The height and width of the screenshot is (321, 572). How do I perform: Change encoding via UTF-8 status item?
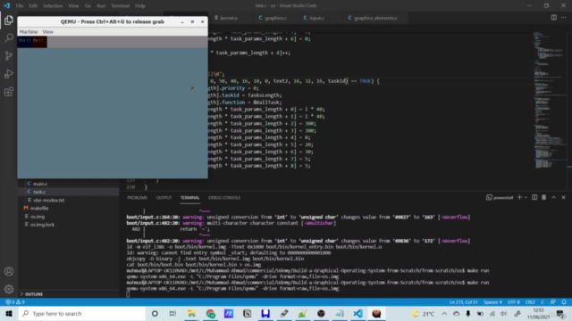point(514,302)
